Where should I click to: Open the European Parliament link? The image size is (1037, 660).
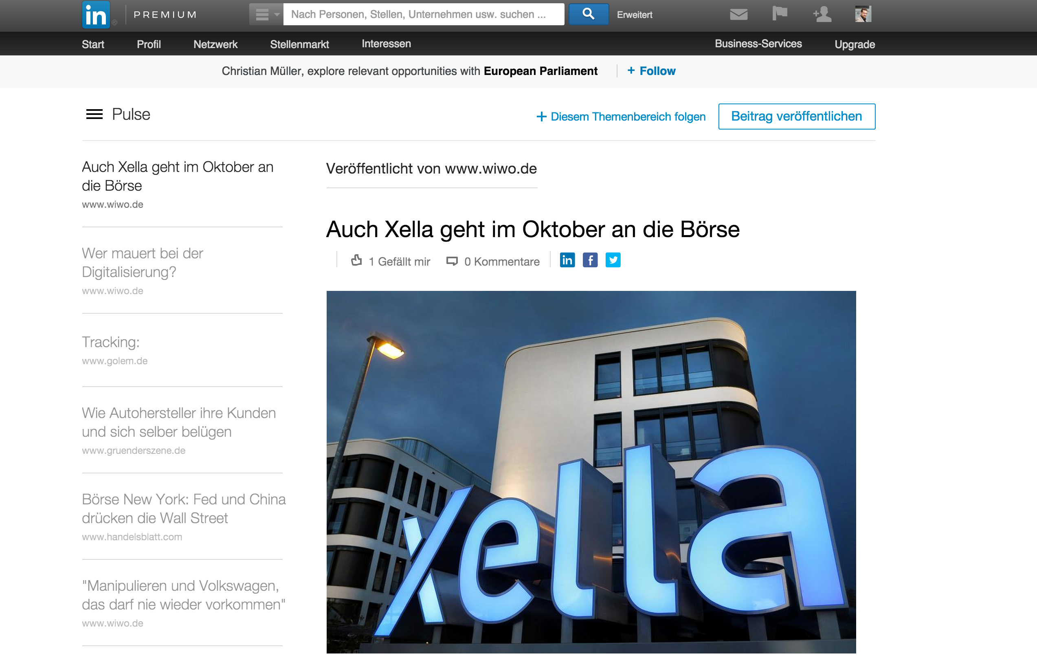540,71
